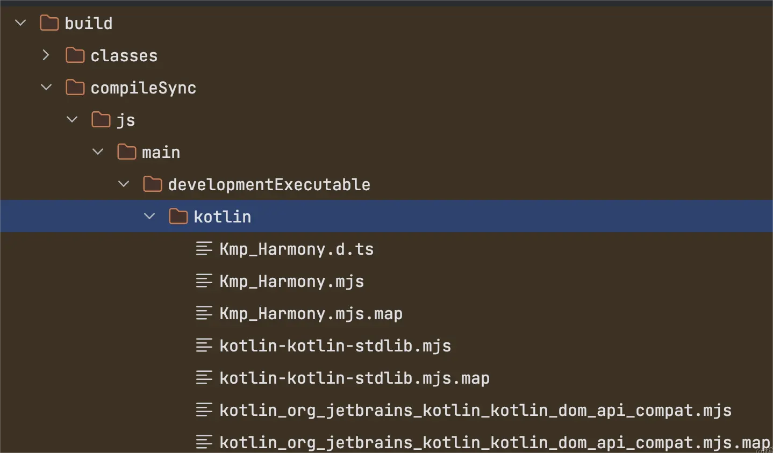Click the file icon of kotlin-kotlin-stdlib.mjs
The height and width of the screenshot is (453, 773).
(204, 345)
